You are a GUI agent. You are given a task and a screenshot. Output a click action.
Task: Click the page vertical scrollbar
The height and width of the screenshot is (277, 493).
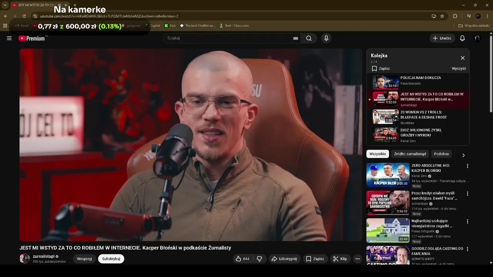point(491,73)
